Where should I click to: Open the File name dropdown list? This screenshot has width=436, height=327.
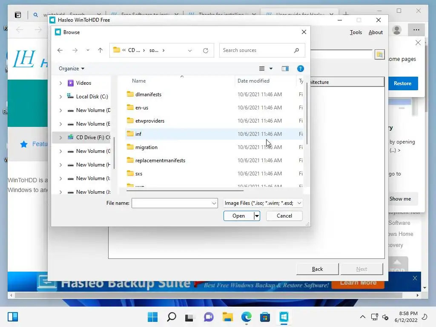point(214,203)
